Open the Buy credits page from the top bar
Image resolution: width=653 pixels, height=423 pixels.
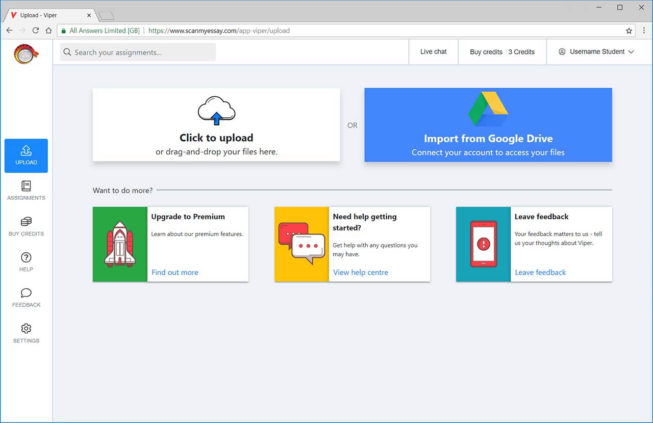coord(486,51)
